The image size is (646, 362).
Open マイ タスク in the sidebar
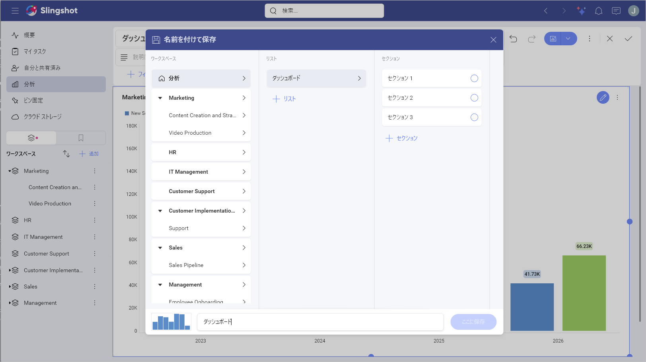pyautogui.click(x=56, y=51)
